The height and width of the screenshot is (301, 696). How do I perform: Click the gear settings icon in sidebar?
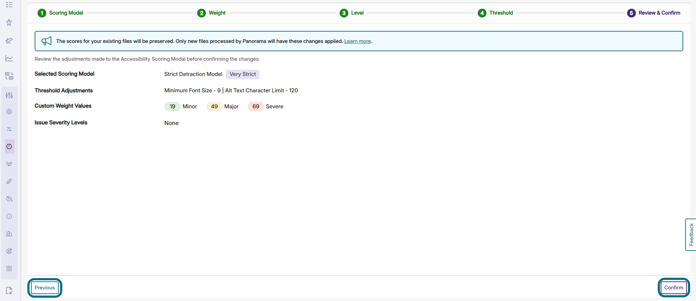click(x=9, y=112)
